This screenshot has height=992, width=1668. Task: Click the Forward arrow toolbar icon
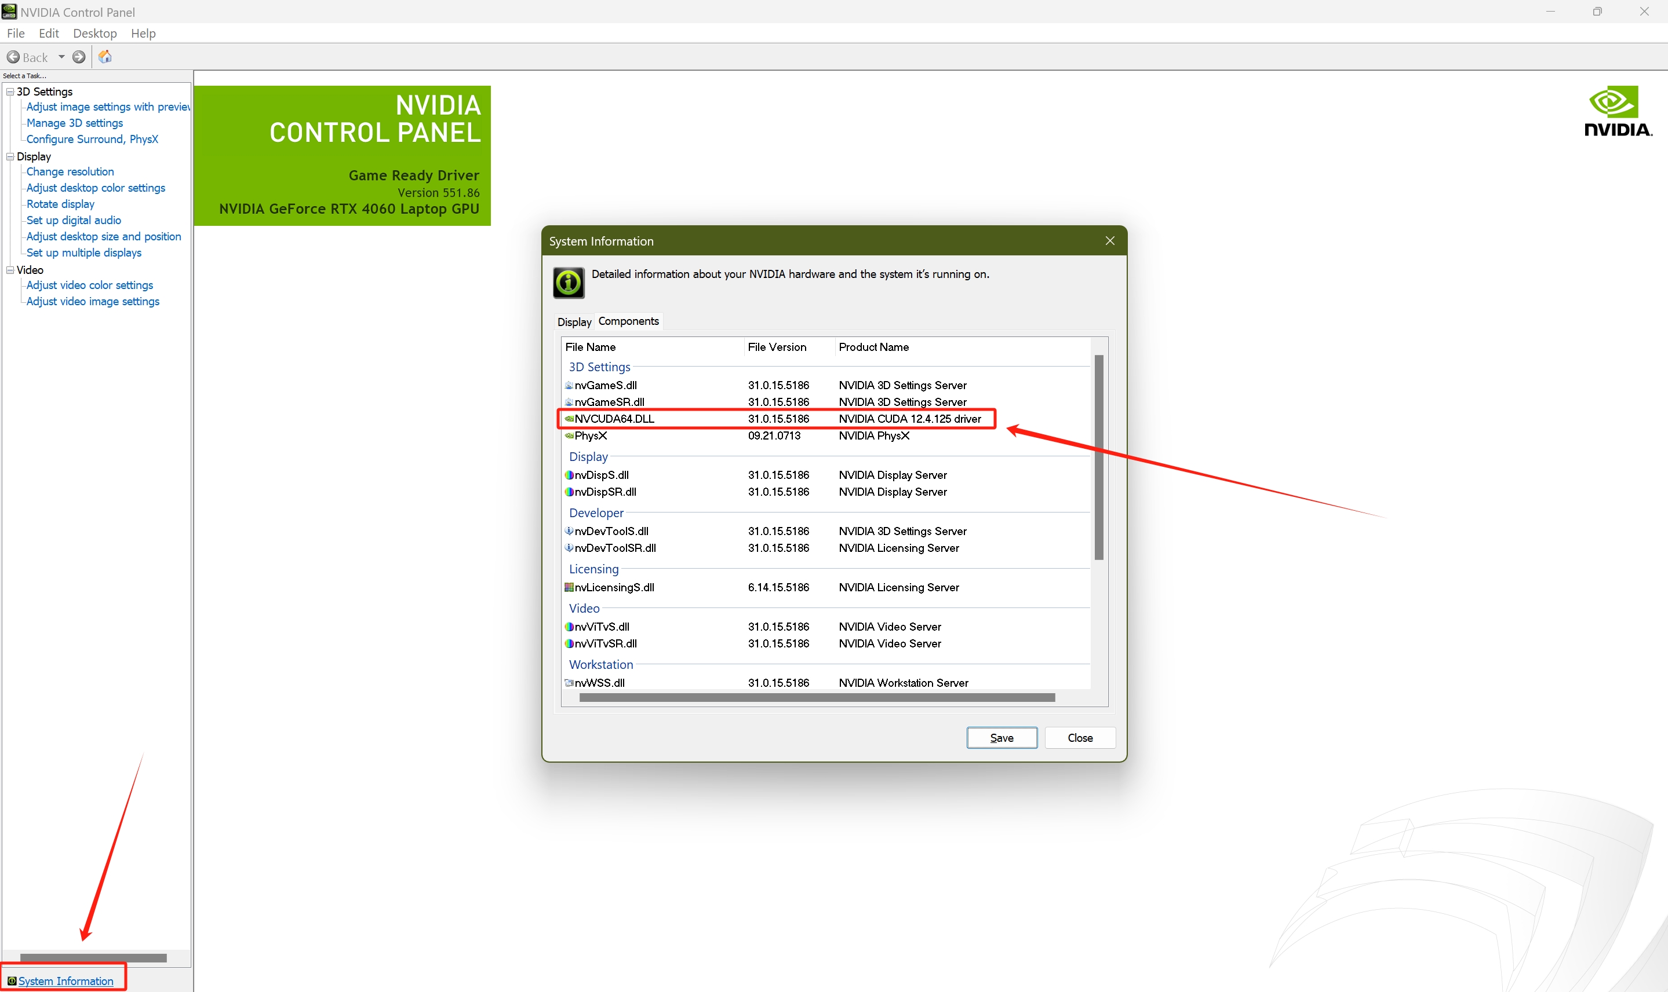(x=79, y=57)
